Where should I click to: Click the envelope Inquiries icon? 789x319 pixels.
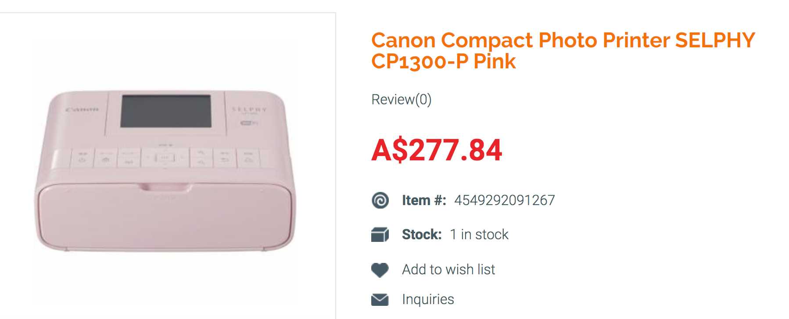pyautogui.click(x=380, y=300)
